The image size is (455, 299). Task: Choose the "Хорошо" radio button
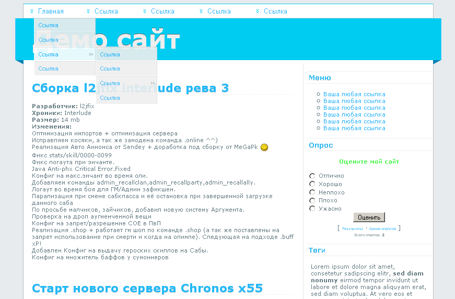pos(312,184)
